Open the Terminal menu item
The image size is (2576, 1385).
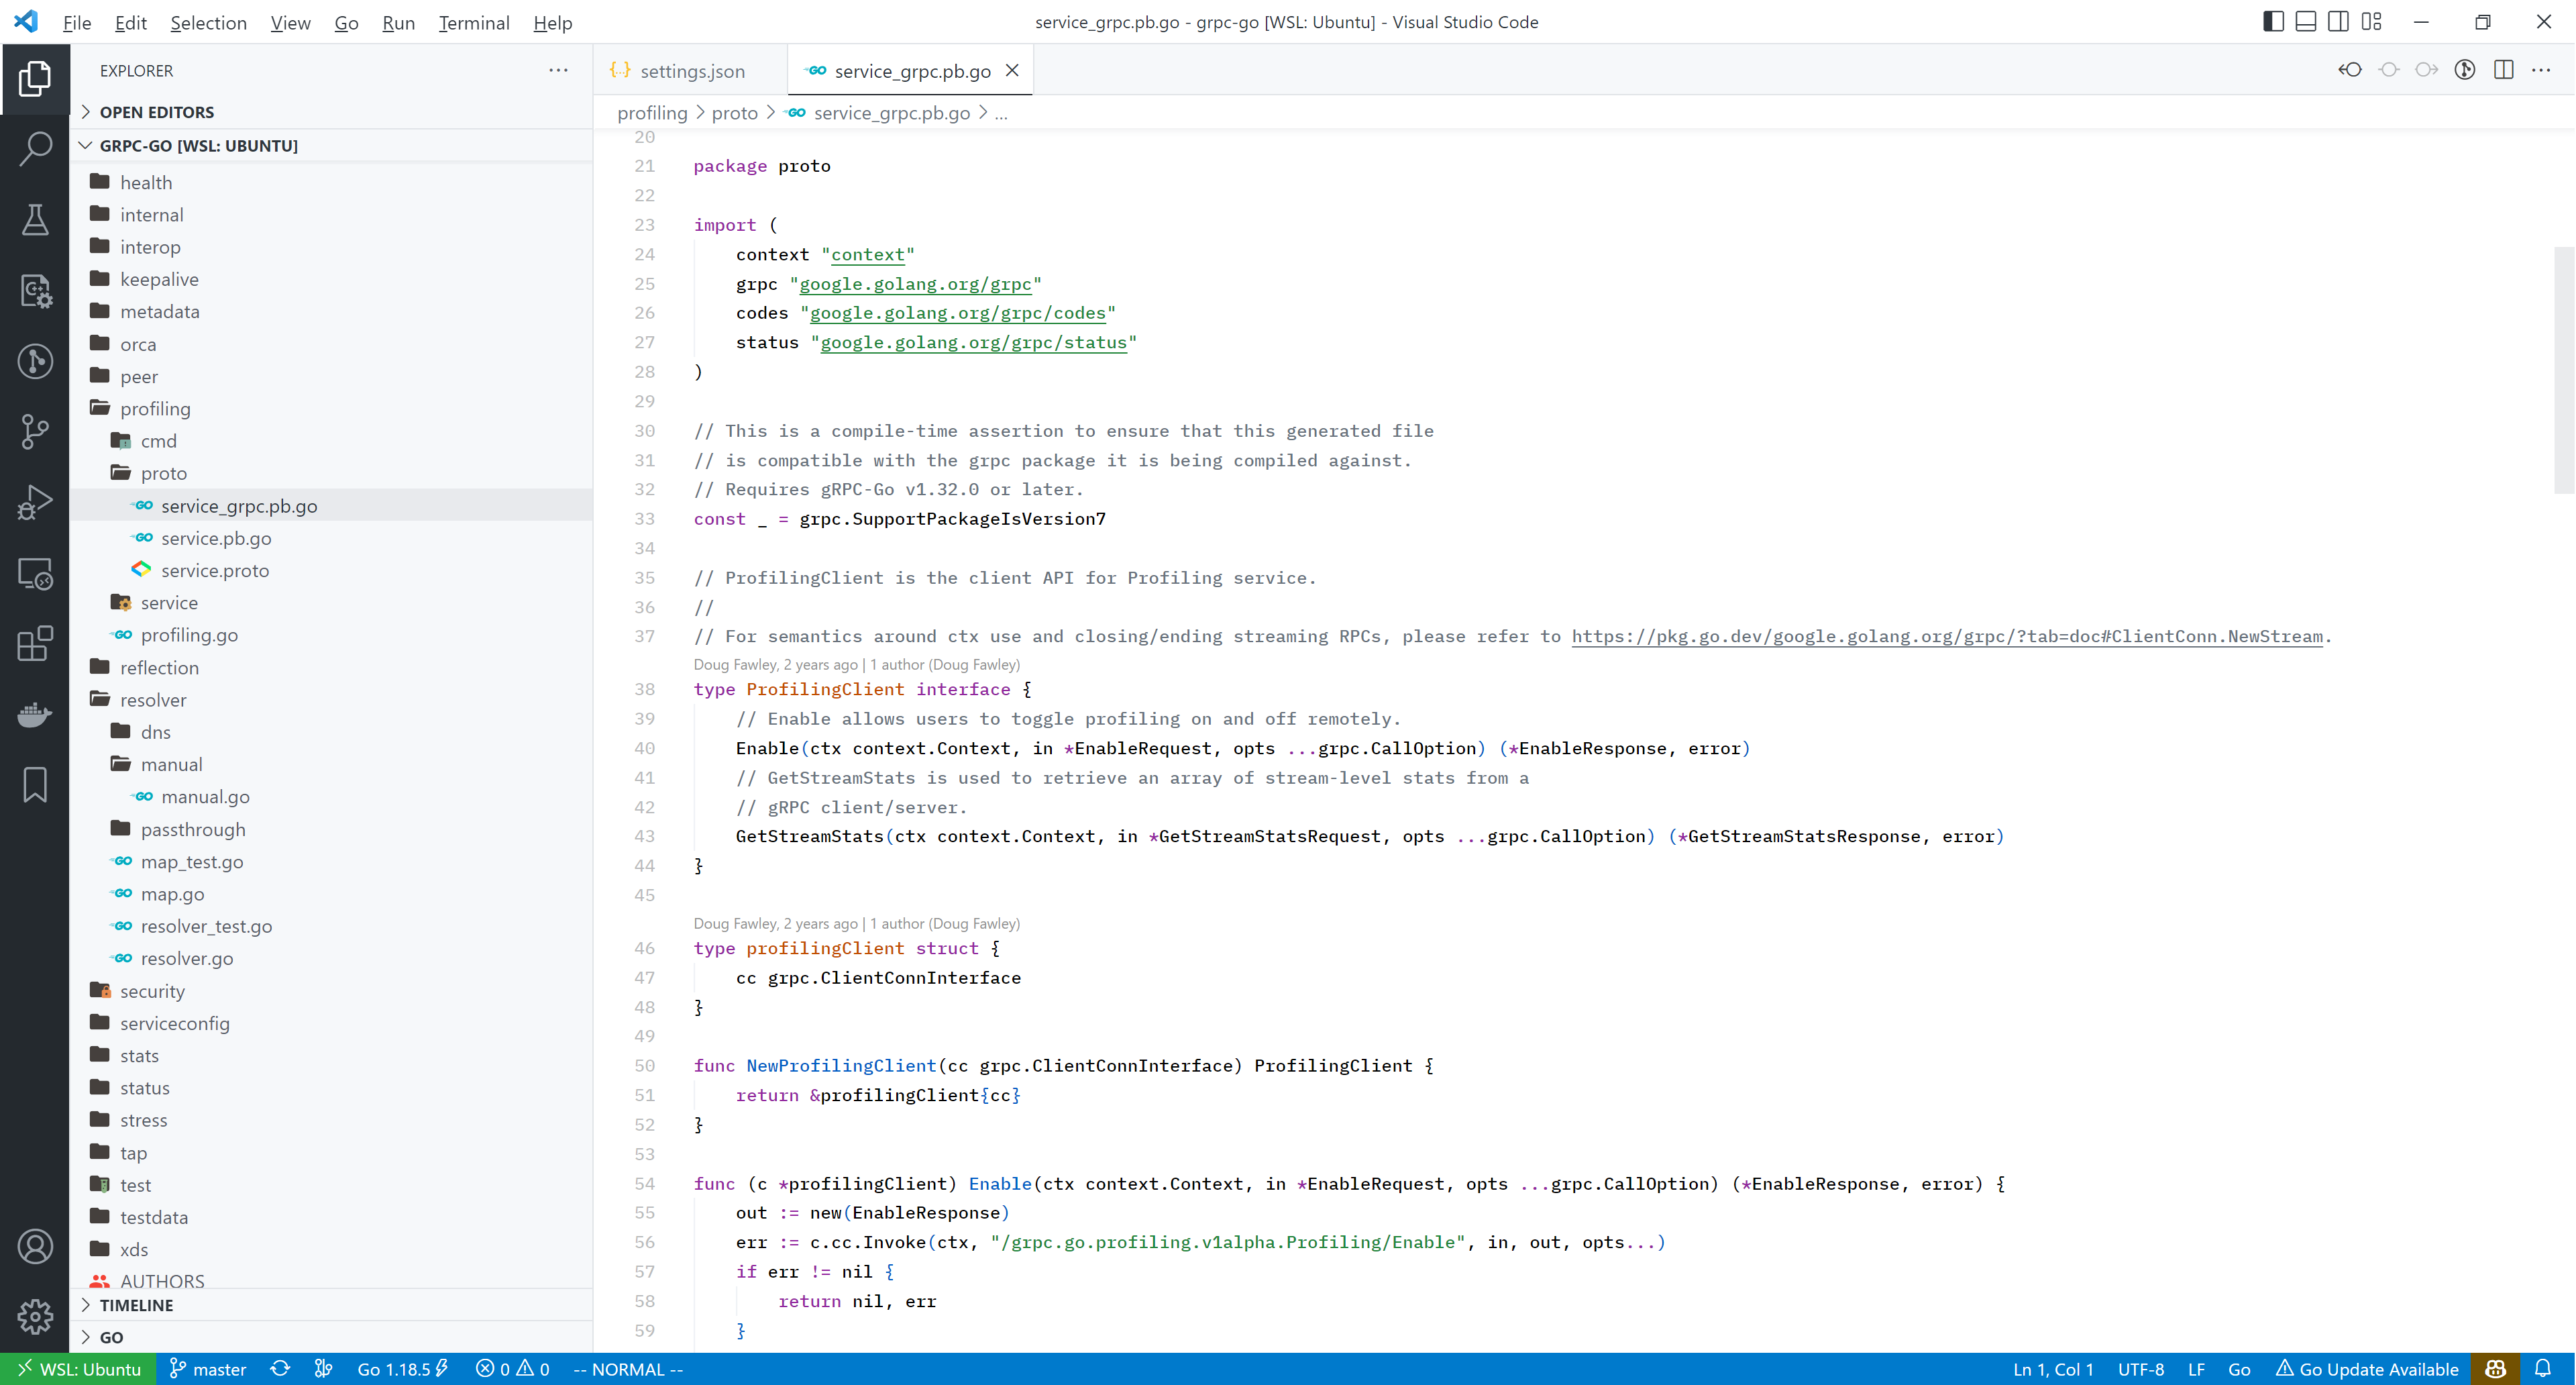pyautogui.click(x=474, y=22)
